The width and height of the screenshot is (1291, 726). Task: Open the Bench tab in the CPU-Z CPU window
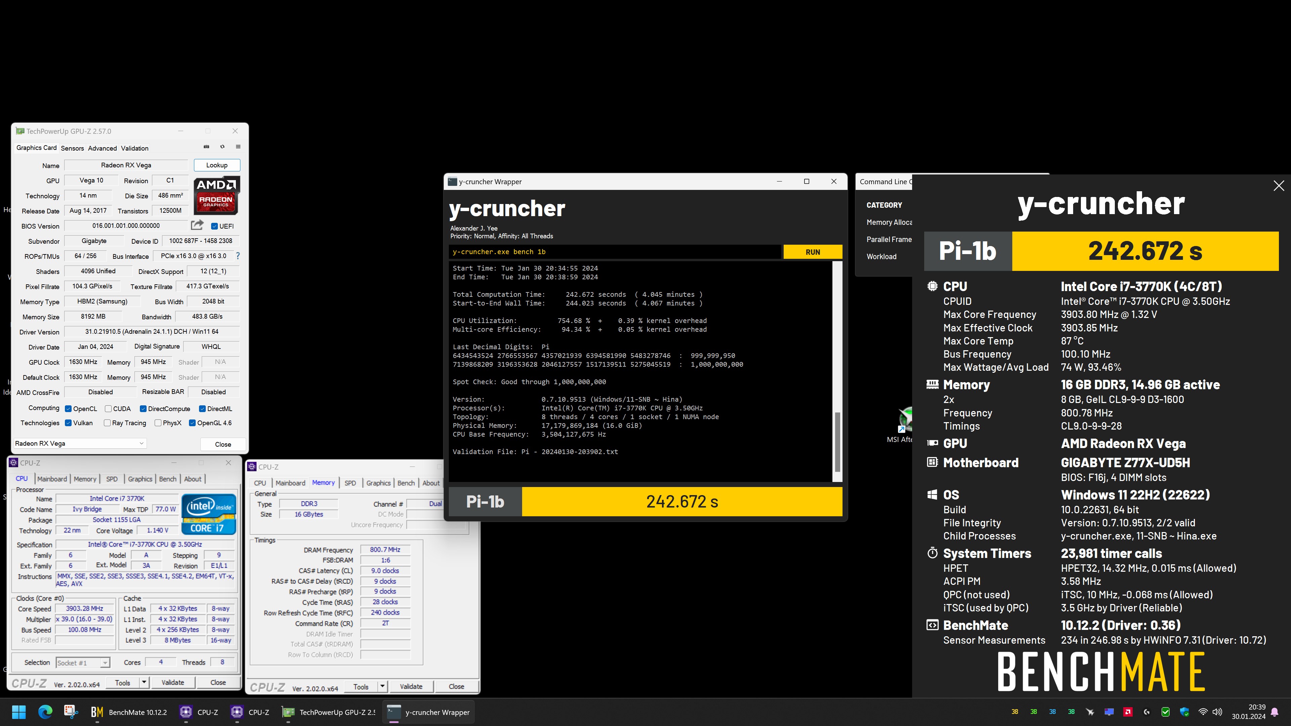click(x=167, y=479)
